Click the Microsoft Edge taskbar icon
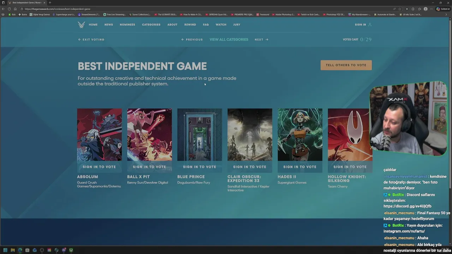The image size is (452, 254). (20, 250)
